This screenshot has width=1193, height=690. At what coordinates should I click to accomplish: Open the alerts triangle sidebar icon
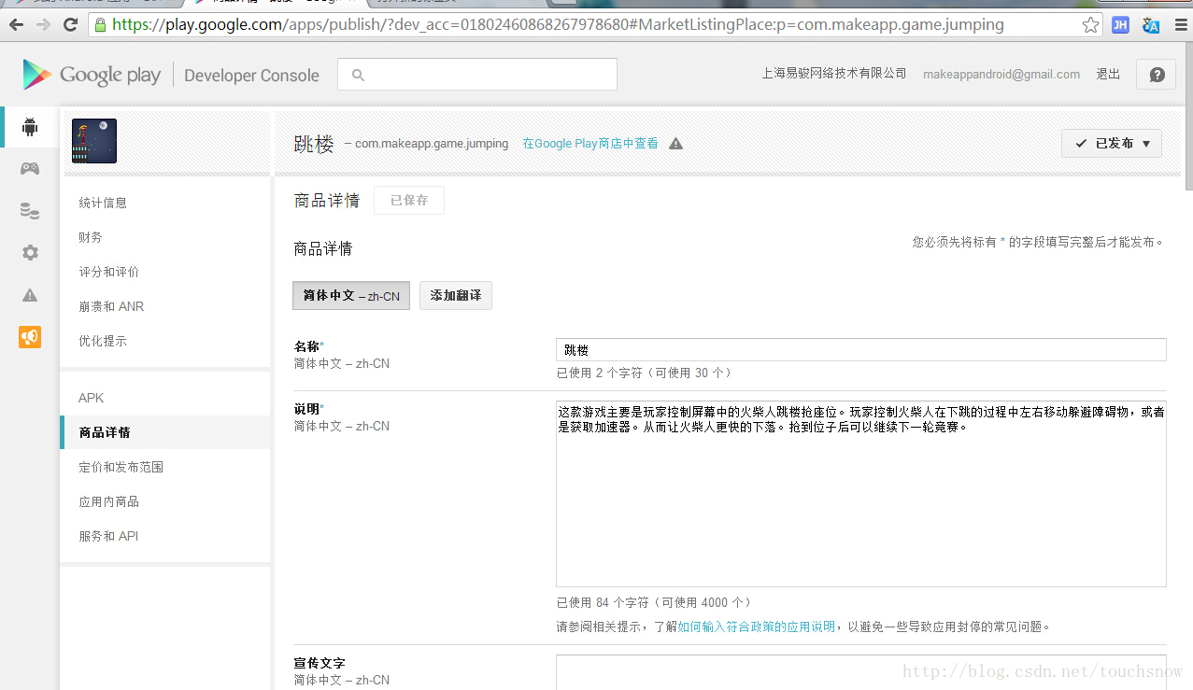[x=30, y=295]
